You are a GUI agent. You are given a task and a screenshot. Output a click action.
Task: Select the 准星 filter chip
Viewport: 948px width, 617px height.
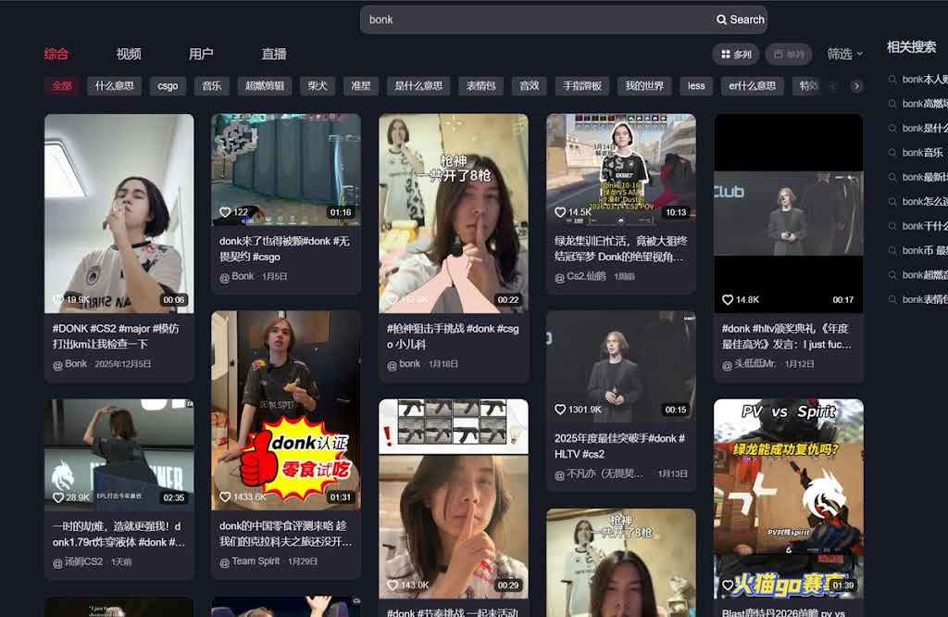tap(361, 86)
